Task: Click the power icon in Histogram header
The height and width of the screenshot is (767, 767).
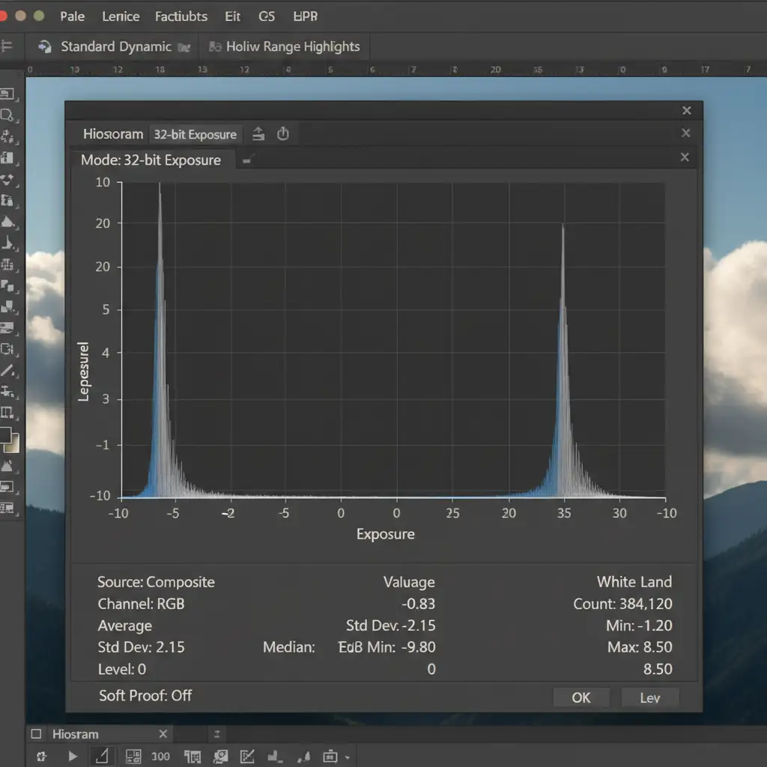Action: (x=283, y=134)
